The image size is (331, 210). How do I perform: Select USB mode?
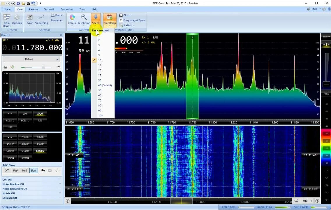pyautogui.click(x=10, y=127)
